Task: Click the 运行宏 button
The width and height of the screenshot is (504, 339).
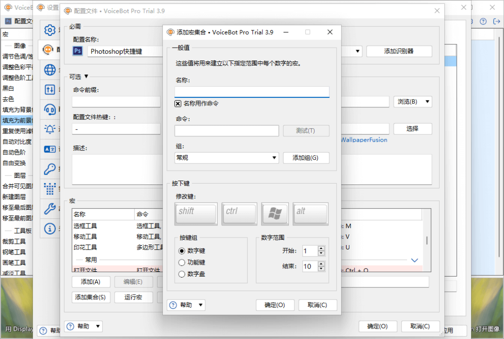Action: pyautogui.click(x=133, y=297)
